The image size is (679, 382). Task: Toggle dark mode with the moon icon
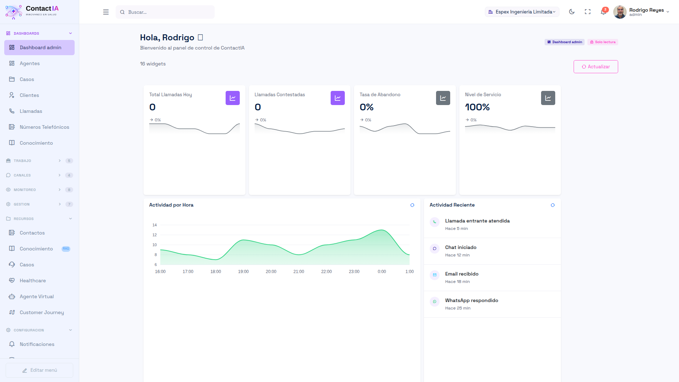[x=571, y=12]
